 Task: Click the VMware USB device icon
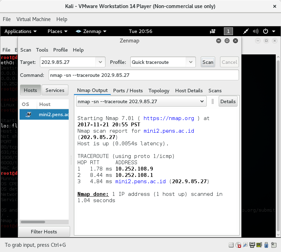tap(266, 245)
